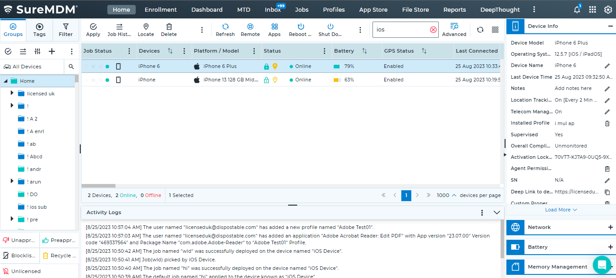Screen dimensions: 616x278
Task: Copy the Deep Link value
Action: coord(607,192)
